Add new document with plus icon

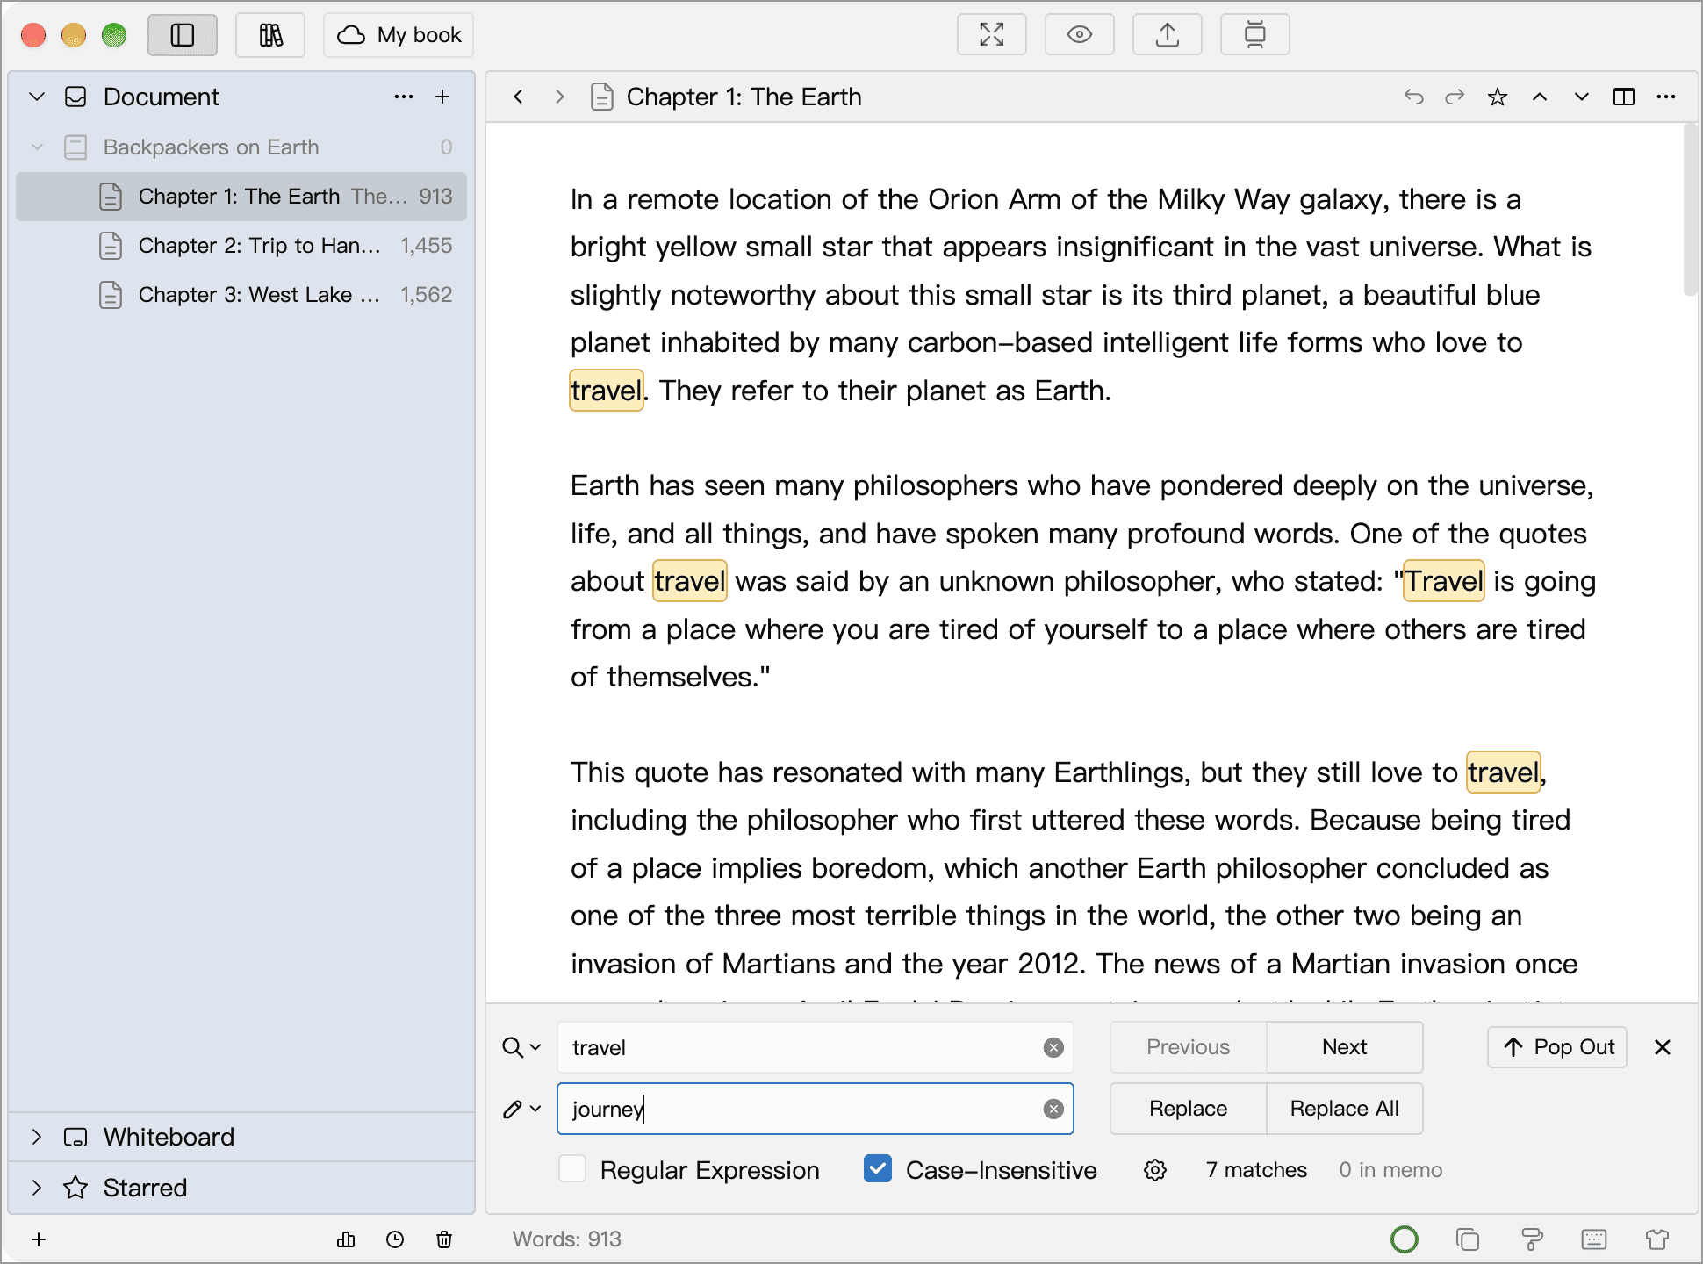(x=442, y=97)
